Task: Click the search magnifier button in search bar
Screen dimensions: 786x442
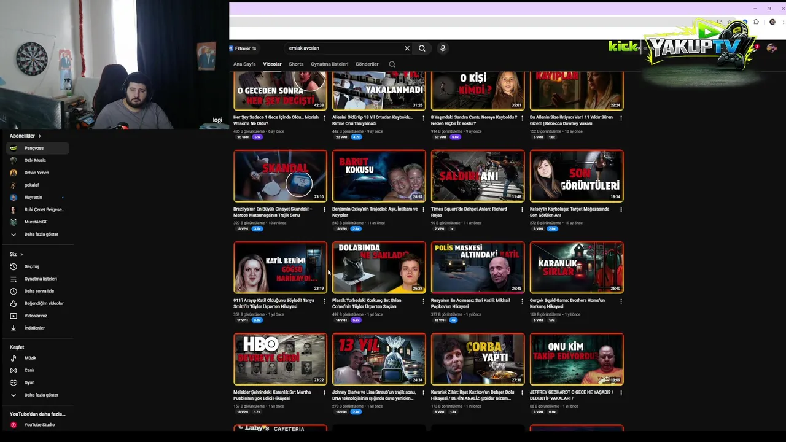Action: click(x=422, y=48)
